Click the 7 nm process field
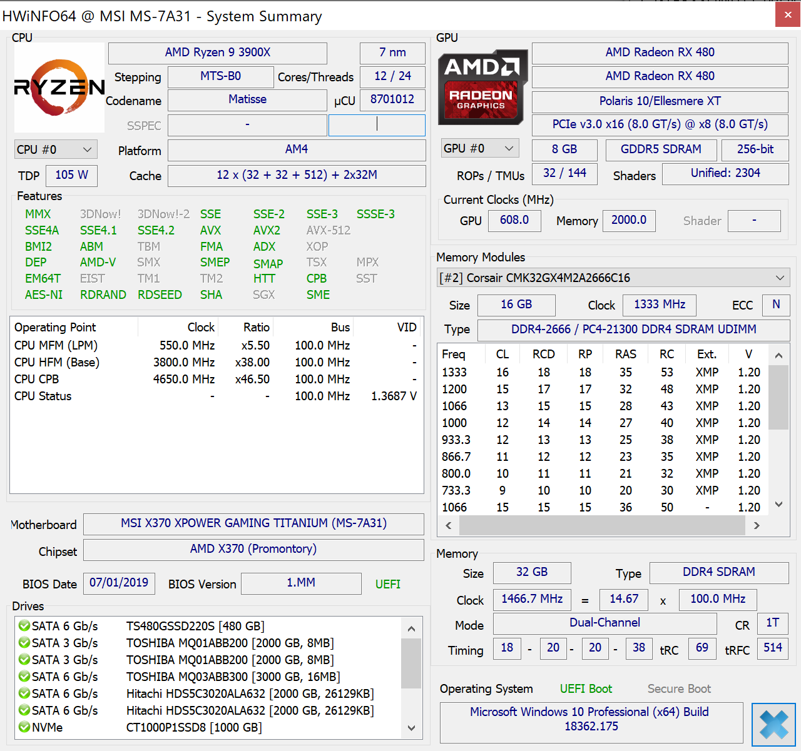The width and height of the screenshot is (801, 751). (392, 53)
